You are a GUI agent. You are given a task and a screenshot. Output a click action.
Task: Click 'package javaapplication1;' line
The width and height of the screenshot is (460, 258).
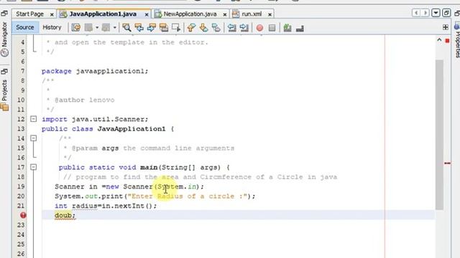pos(95,71)
